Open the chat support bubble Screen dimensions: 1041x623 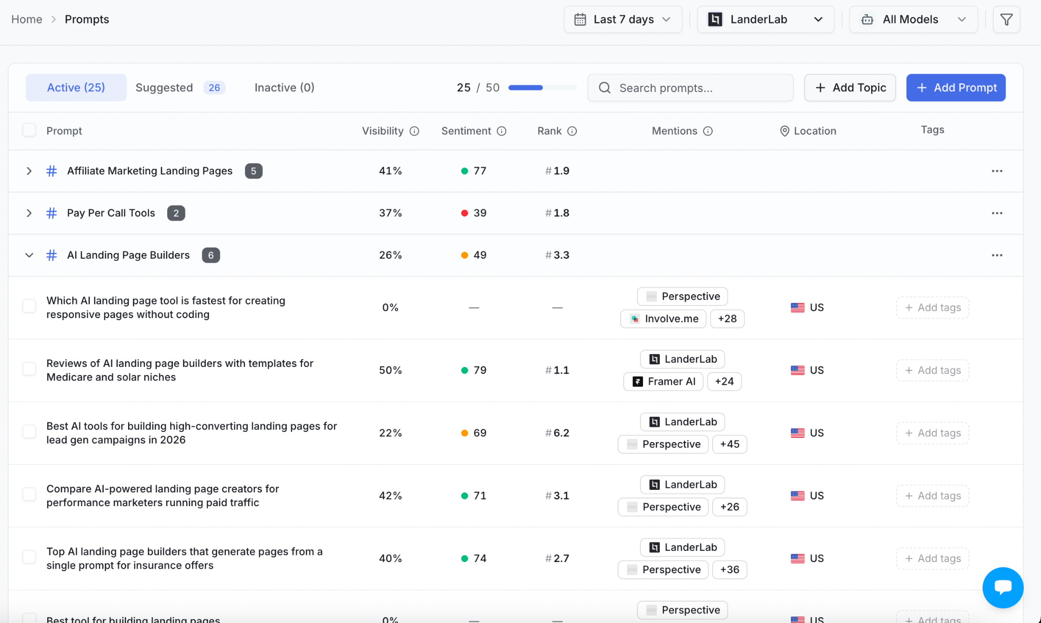coord(1003,587)
